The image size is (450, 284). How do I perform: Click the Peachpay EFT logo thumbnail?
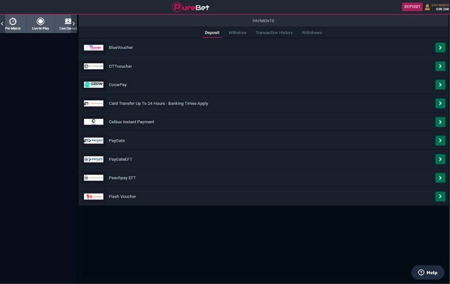pos(93,178)
